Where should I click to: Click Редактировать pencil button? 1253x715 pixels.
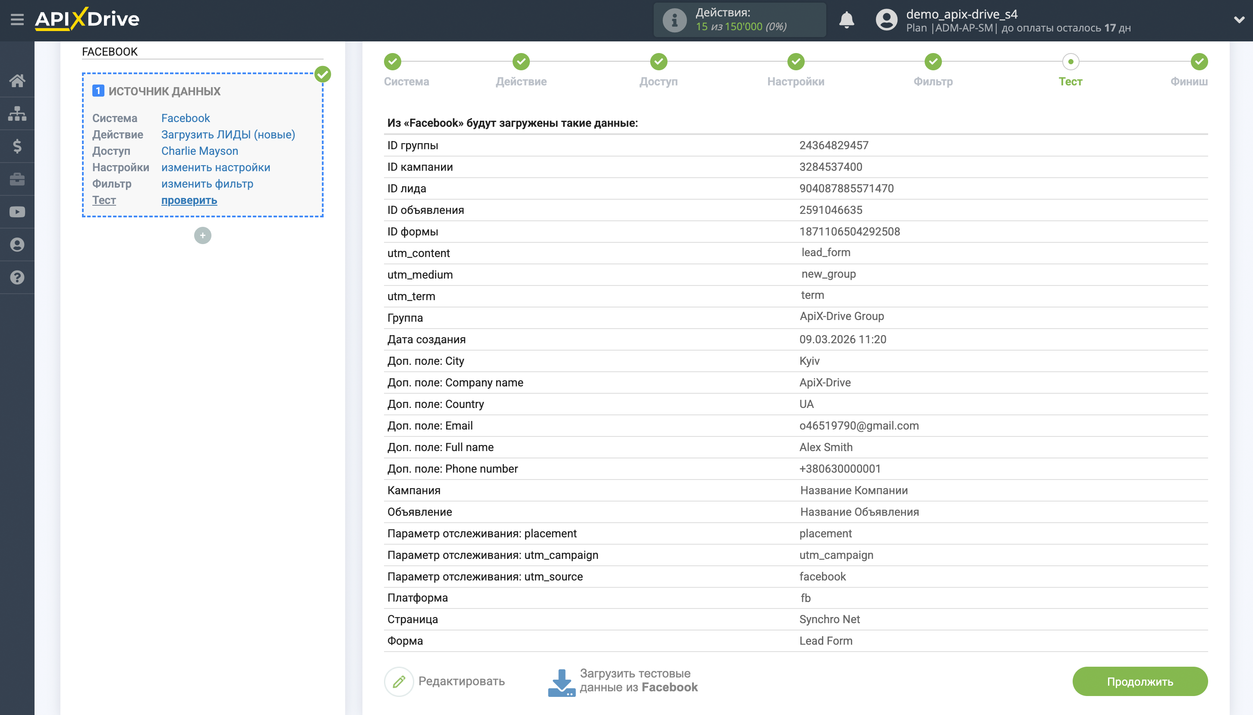click(399, 681)
